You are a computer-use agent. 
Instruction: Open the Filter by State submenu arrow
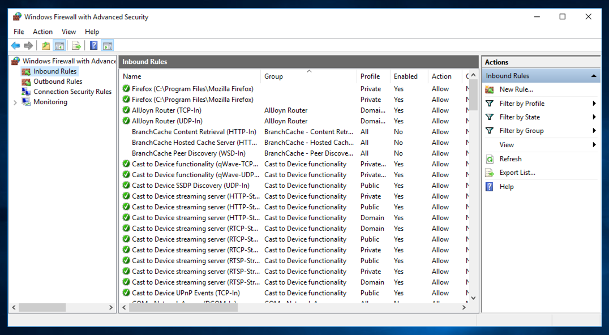594,117
